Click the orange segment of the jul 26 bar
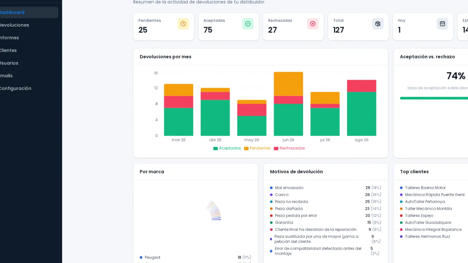 tap(325, 98)
